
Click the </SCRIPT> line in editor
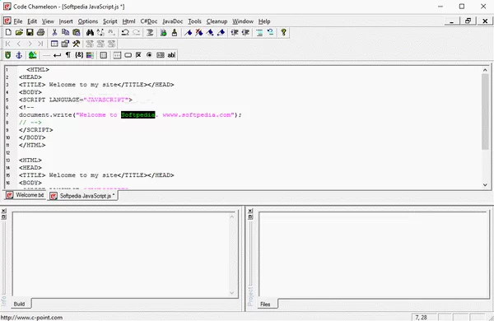tap(36, 130)
